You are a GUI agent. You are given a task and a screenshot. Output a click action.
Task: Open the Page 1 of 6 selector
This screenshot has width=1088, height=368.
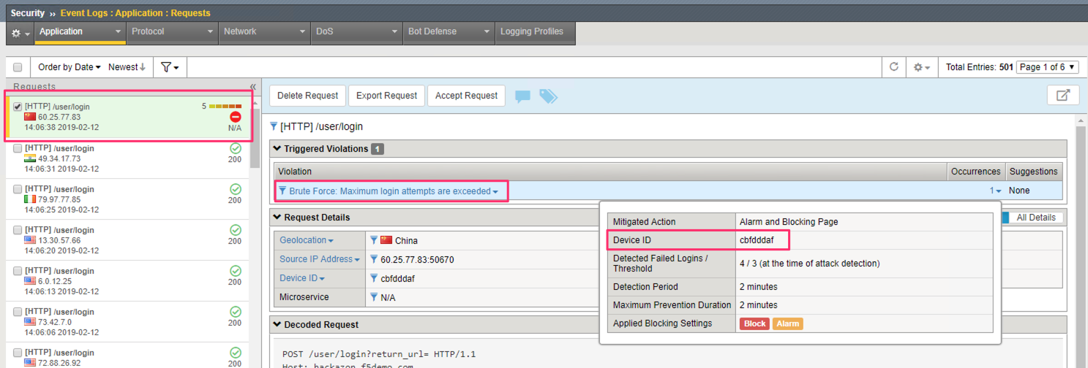(1048, 67)
